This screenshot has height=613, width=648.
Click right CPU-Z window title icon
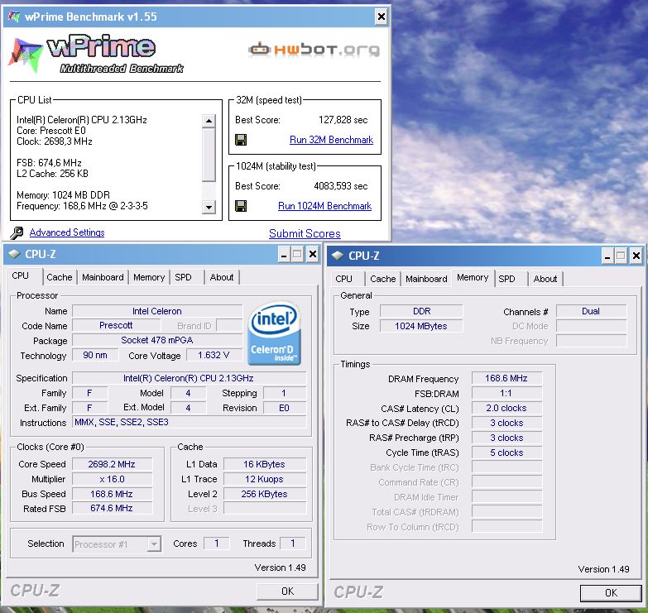(x=338, y=256)
